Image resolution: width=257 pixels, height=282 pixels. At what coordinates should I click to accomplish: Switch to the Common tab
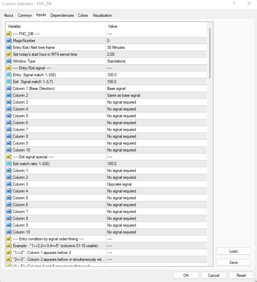click(x=25, y=16)
